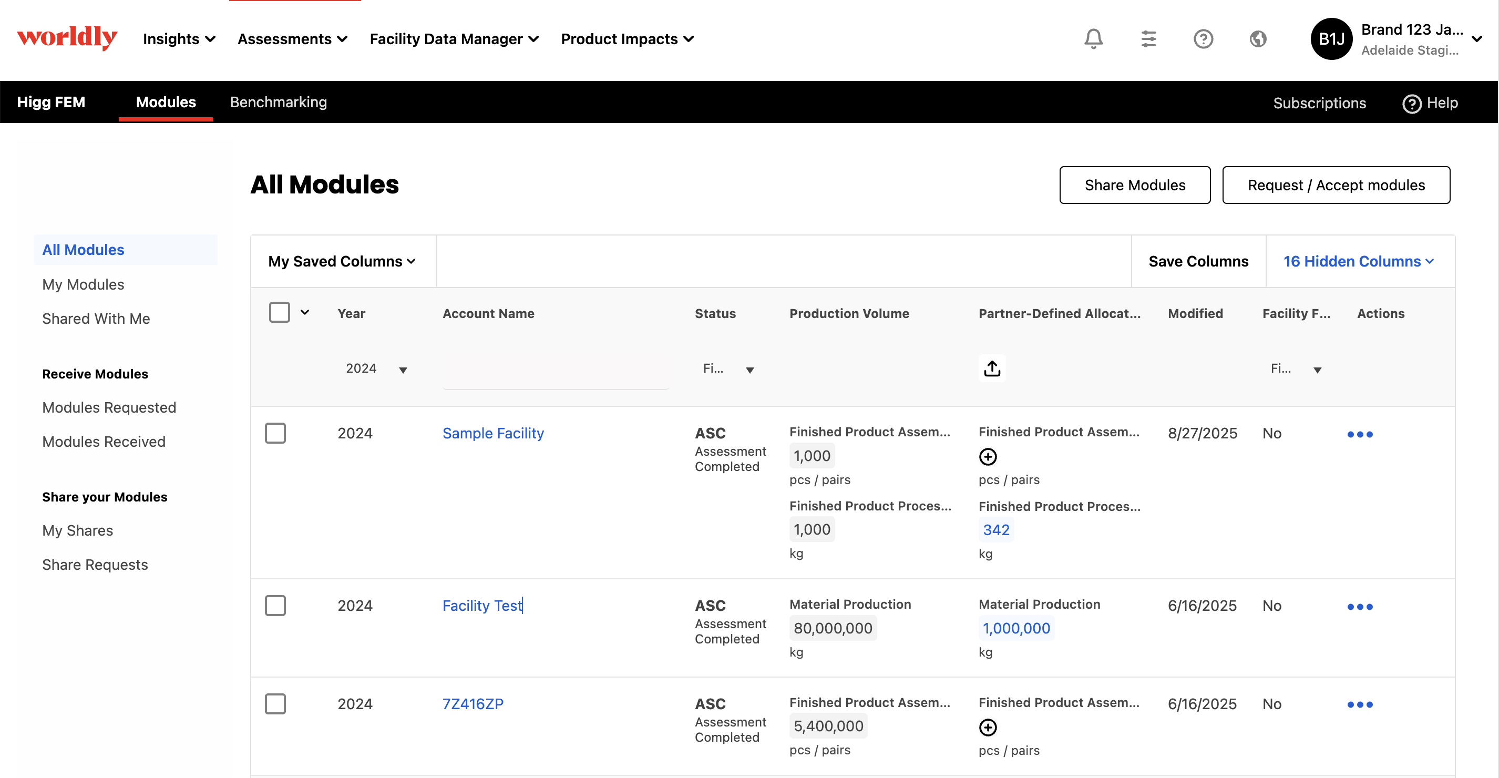Open the settings sliders icon
1499x778 pixels.
1148,39
